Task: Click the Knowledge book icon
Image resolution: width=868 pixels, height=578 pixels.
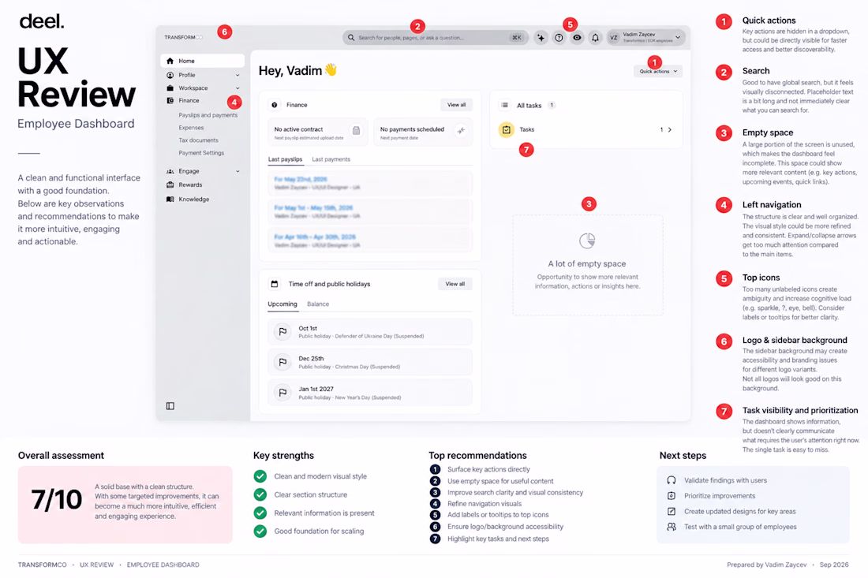Action: coord(170,200)
